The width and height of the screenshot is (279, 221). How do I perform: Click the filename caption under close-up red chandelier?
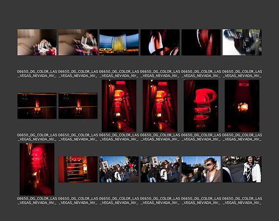click(x=201, y=137)
